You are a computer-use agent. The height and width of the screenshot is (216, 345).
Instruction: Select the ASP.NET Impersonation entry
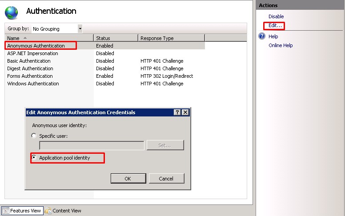point(32,53)
